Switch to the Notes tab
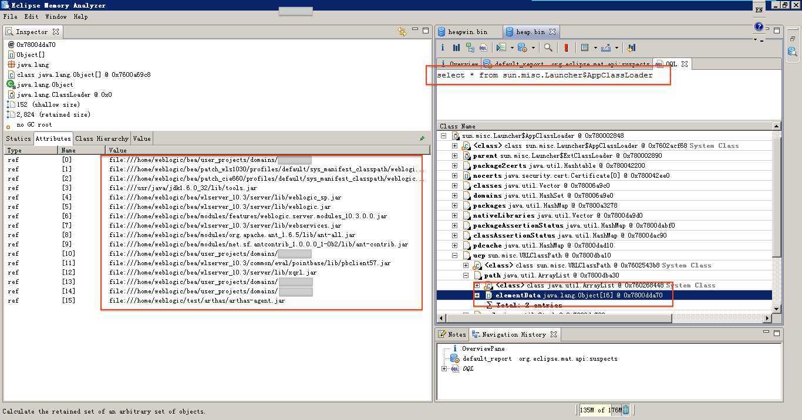 click(x=453, y=334)
